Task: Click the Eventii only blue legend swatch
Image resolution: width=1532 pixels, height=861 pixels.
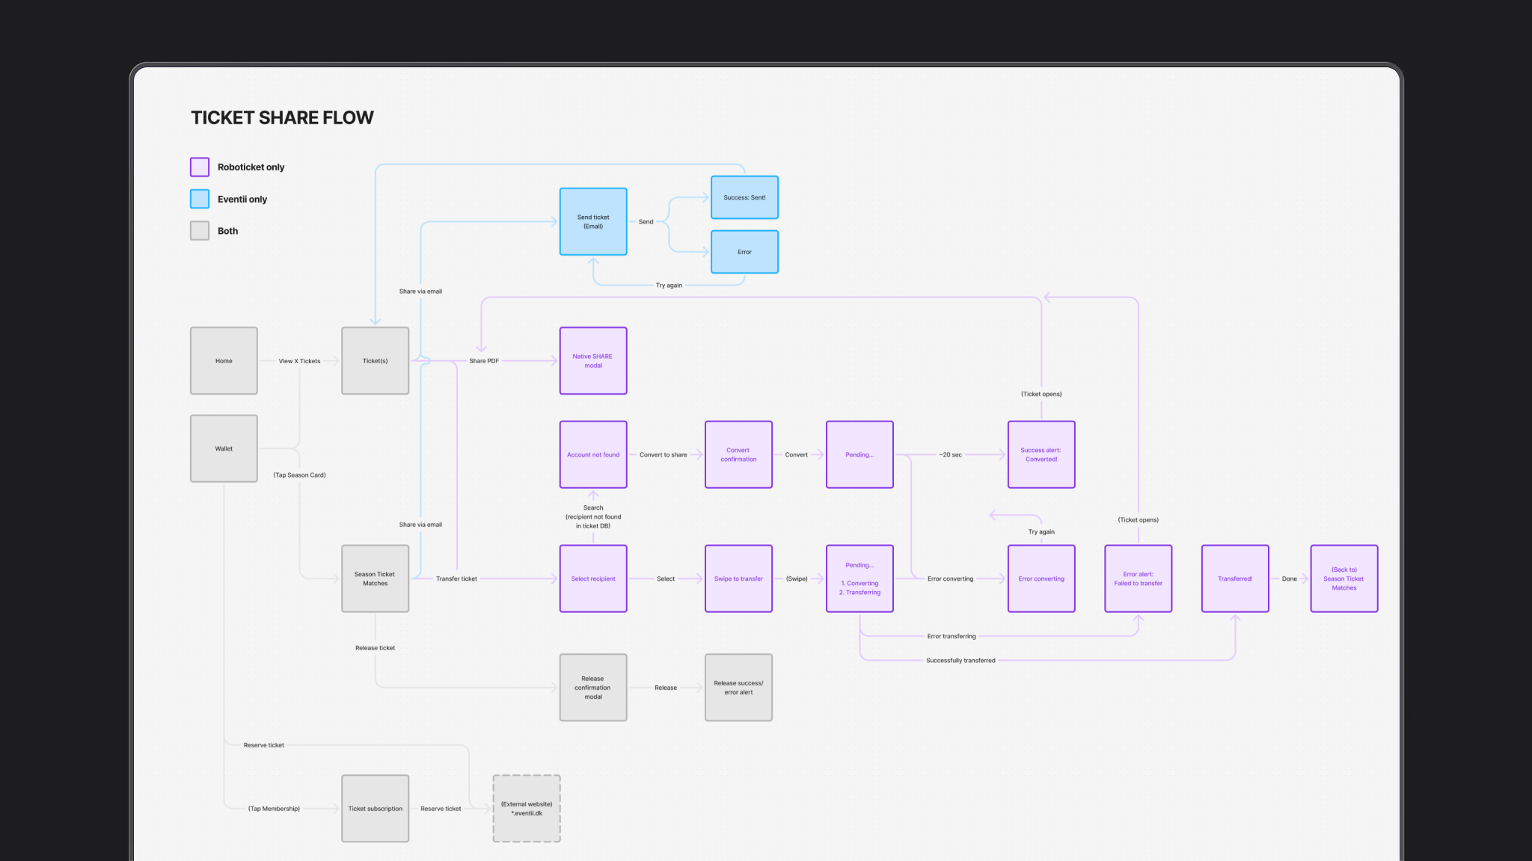Action: tap(200, 199)
